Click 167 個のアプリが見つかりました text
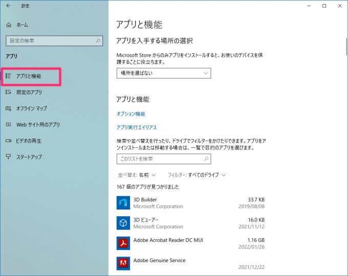Screen dimensions: 348x276 [x=147, y=187]
